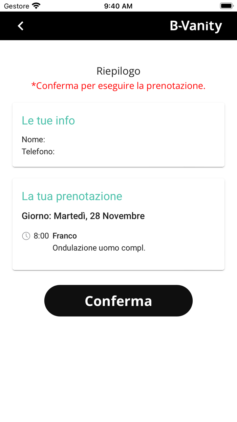Image resolution: width=237 pixels, height=422 pixels.
Task: Click the red confirmation warning text
Action: pyautogui.click(x=118, y=85)
